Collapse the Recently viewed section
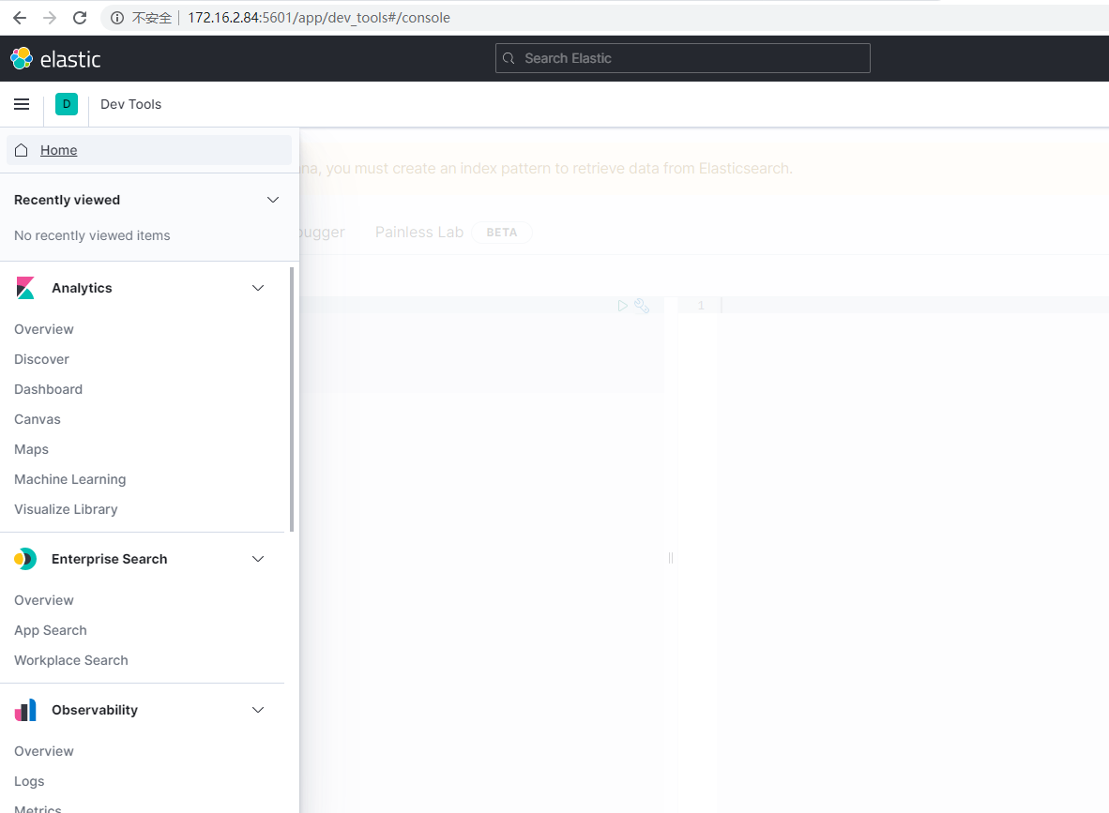This screenshot has width=1109, height=813. pyautogui.click(x=273, y=200)
